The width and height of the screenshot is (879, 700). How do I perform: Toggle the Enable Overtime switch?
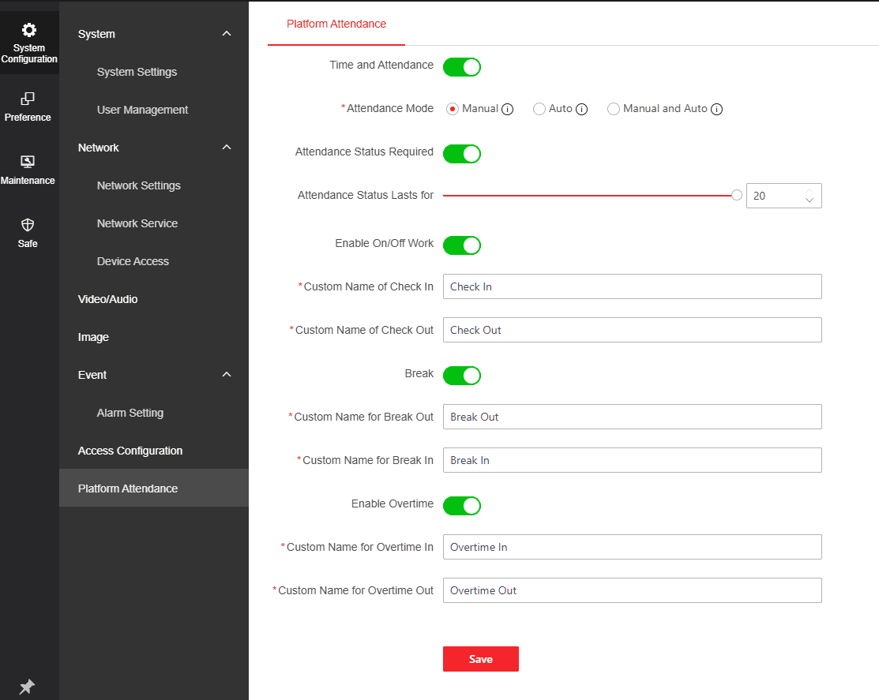coord(462,506)
